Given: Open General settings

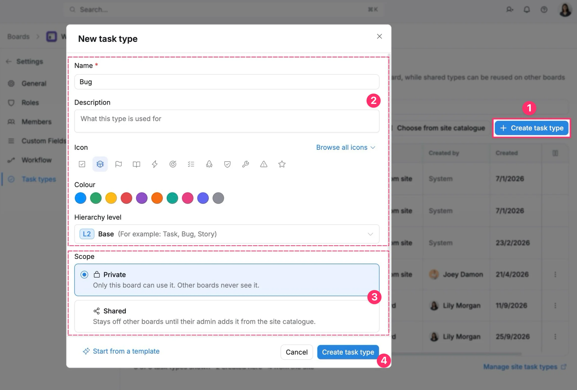Looking at the screenshot, I should [x=34, y=83].
